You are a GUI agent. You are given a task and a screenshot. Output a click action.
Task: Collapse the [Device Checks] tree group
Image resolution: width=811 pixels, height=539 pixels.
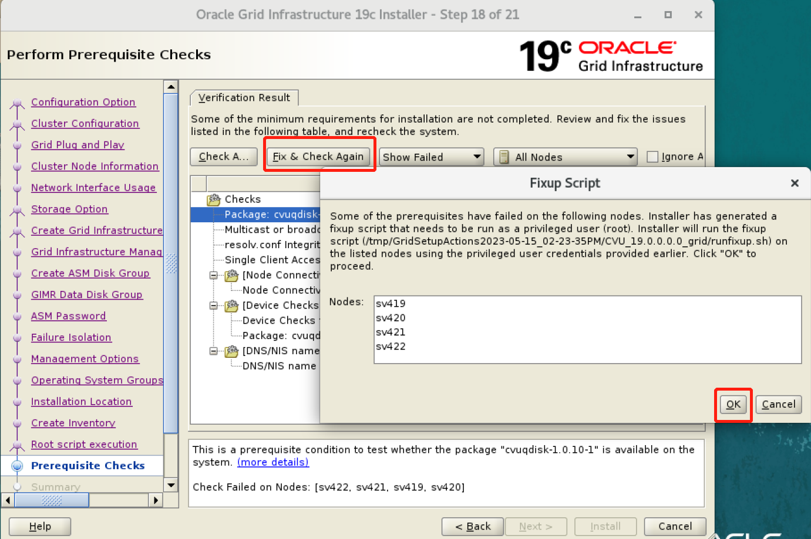214,306
